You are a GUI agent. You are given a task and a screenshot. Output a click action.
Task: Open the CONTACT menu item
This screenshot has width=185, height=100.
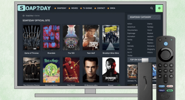[x=101, y=8]
